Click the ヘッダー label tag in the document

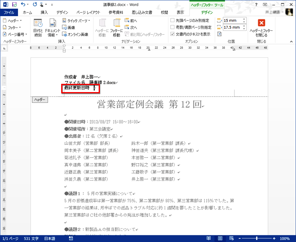[x=40, y=100]
